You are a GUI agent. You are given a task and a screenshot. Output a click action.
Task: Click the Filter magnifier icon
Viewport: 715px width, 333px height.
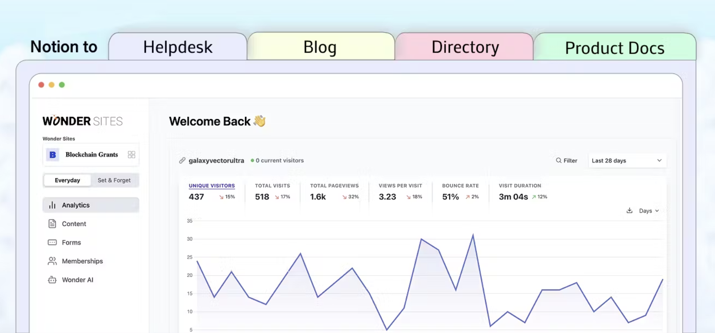click(x=559, y=160)
